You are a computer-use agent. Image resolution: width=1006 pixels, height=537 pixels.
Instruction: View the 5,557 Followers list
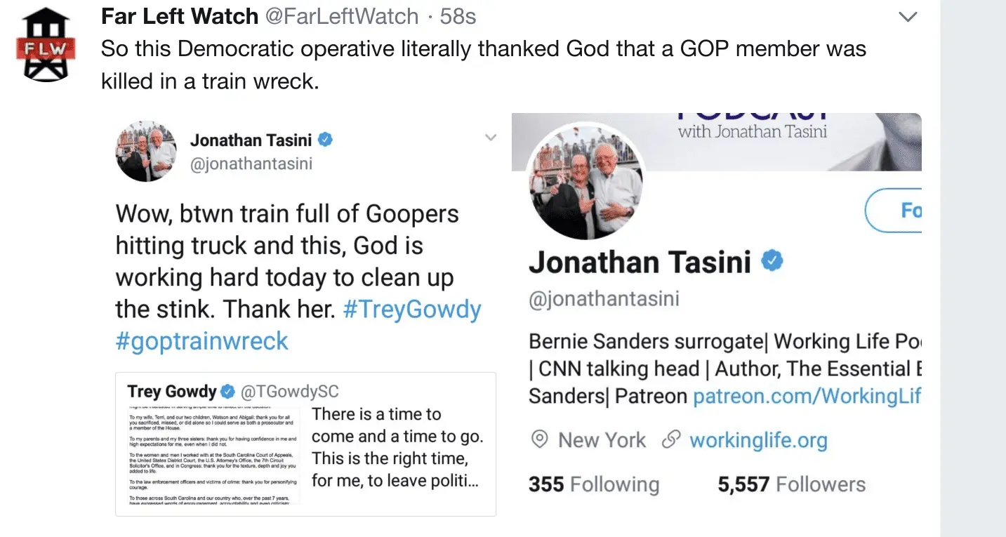pyautogui.click(x=791, y=484)
